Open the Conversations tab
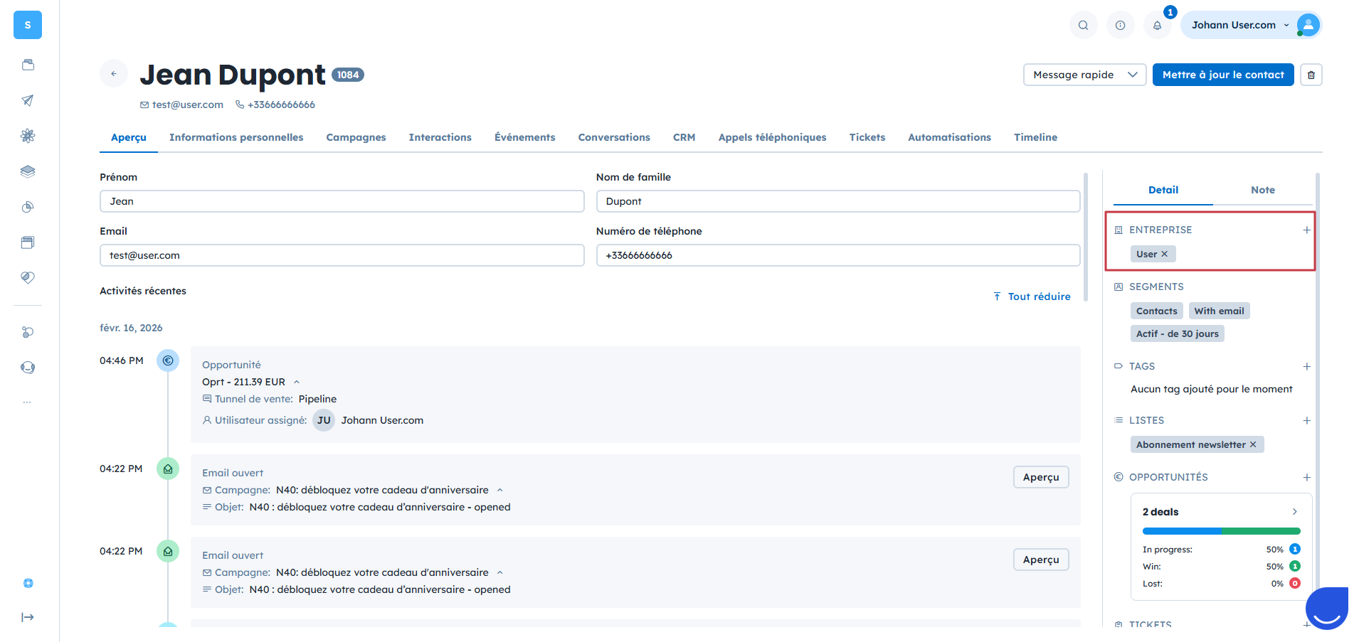Image resolution: width=1359 pixels, height=642 pixels. point(614,137)
